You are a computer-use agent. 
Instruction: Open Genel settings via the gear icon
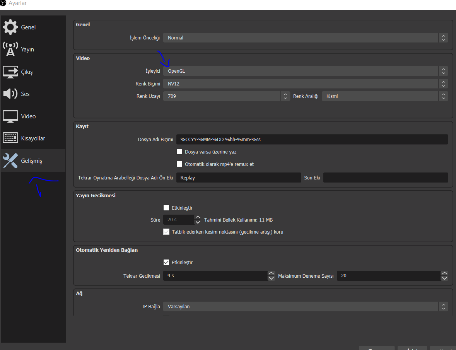click(x=10, y=27)
